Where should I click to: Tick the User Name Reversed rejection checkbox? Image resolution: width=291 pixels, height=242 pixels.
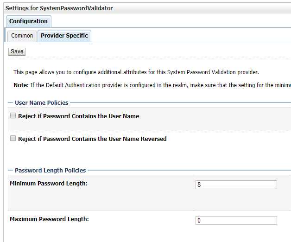point(13,139)
